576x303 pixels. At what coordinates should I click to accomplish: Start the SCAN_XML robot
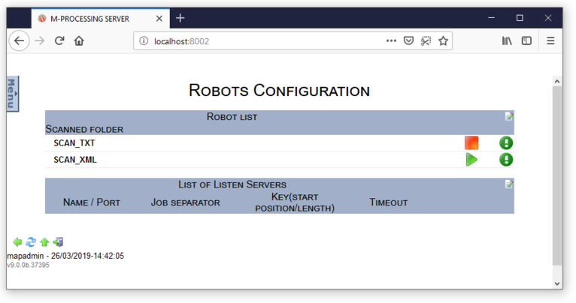[x=471, y=159]
